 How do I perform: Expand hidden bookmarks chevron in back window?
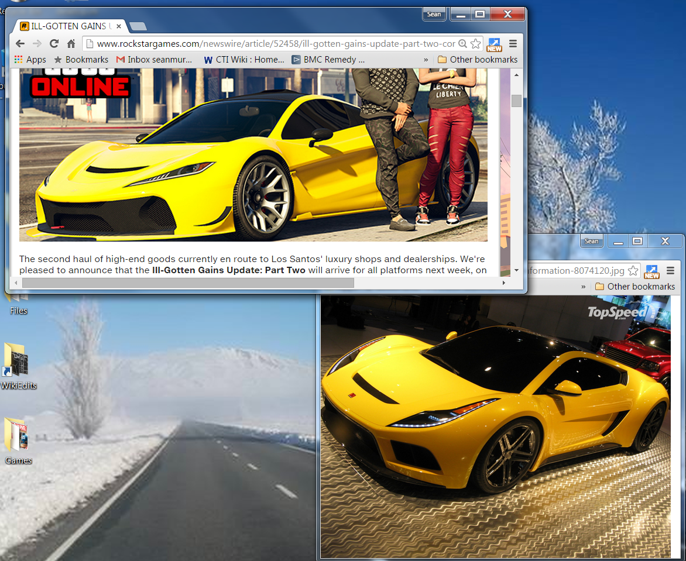pos(583,287)
